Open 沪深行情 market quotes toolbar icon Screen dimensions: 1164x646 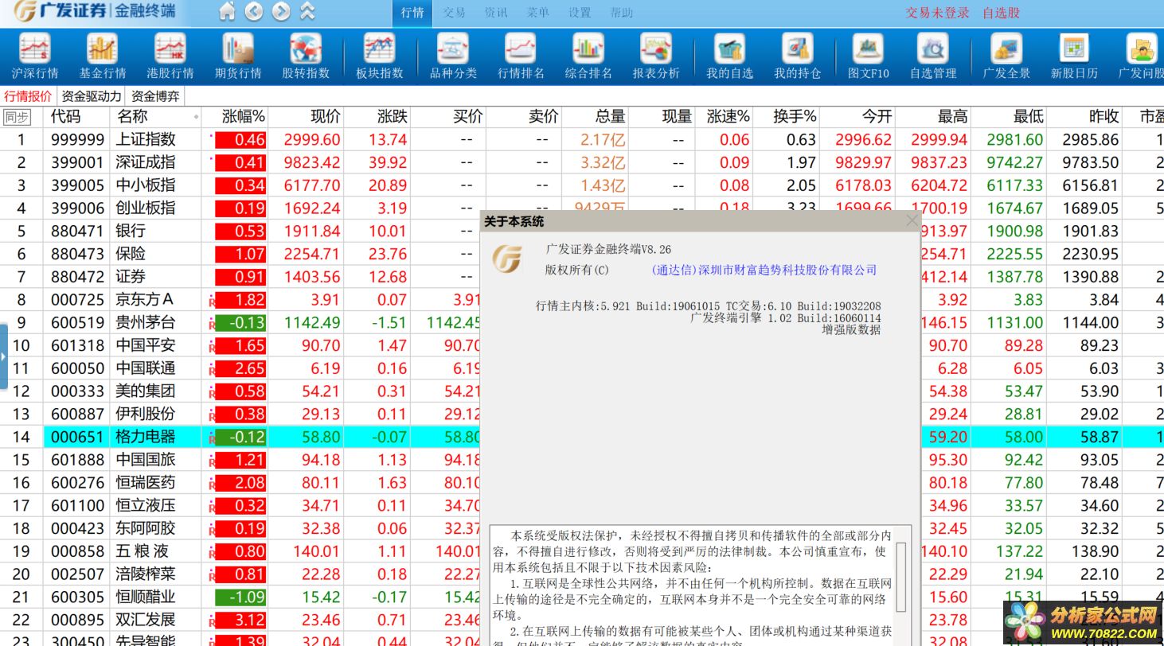[x=35, y=56]
